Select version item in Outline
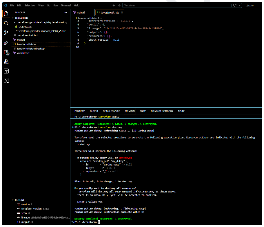The height and width of the screenshot is (227, 264). click(x=40, y=204)
